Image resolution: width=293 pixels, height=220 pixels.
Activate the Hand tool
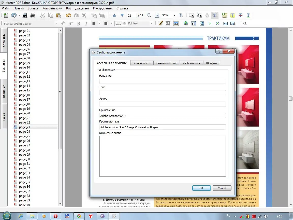point(207,15)
